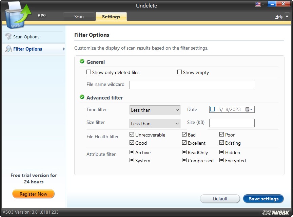
Task: Open the US flag language selector
Action: pyautogui.click(x=259, y=4)
